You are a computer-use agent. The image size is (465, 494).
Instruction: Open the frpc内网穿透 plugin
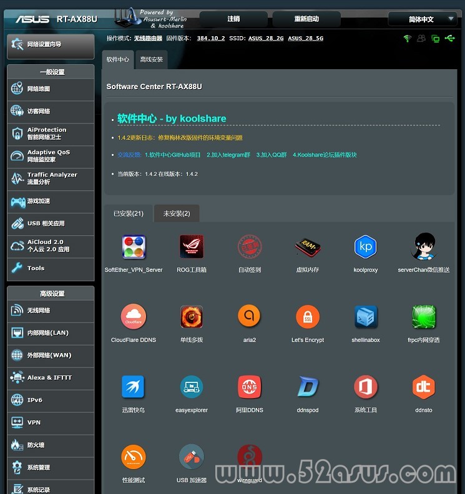[424, 317]
